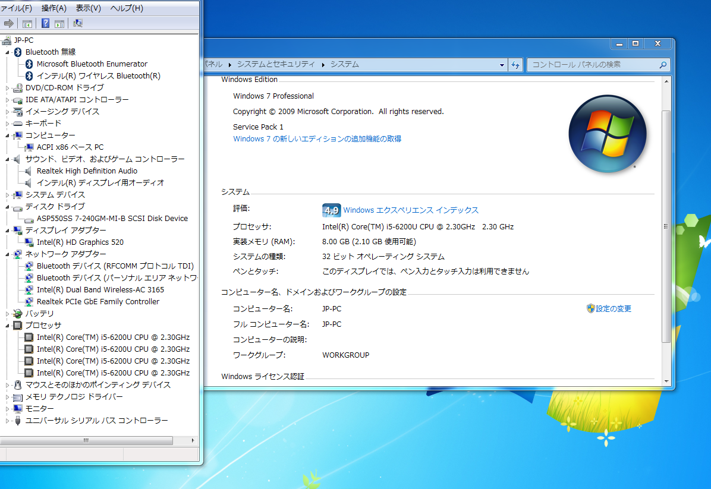Open the ヘルプ(H) menu
711x489 pixels.
point(127,8)
